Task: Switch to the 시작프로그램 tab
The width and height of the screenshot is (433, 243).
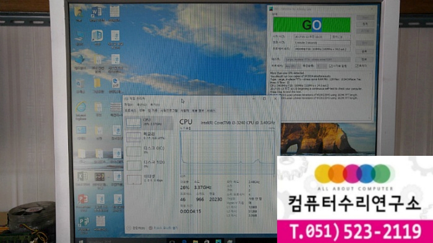Action: click(x=169, y=111)
